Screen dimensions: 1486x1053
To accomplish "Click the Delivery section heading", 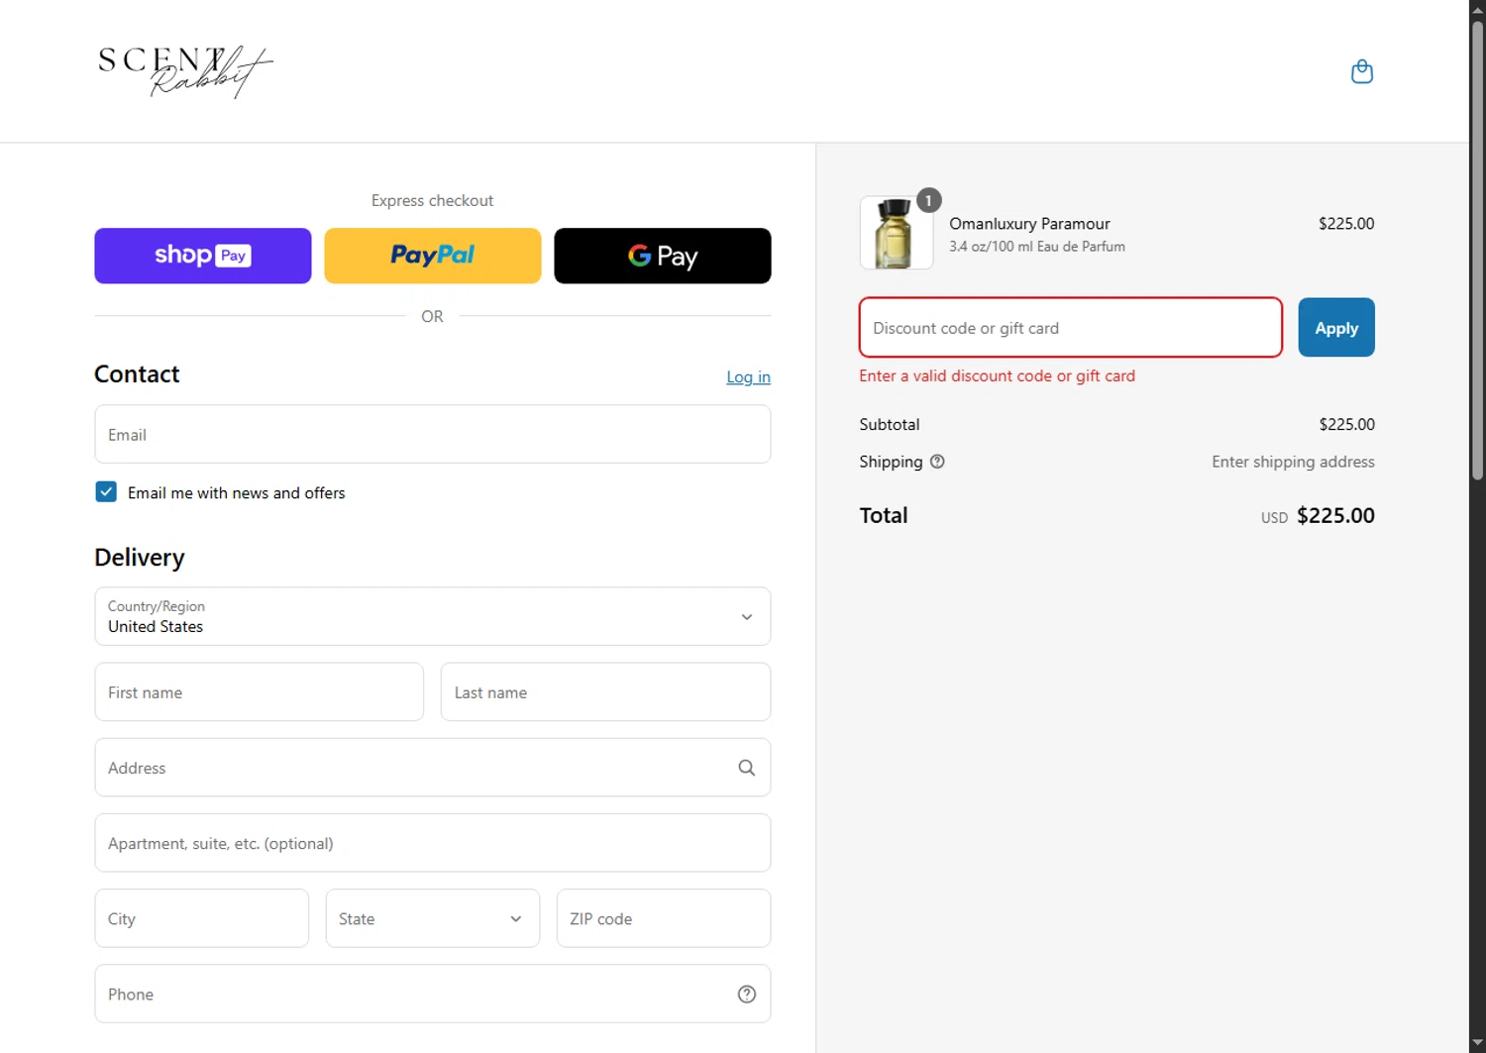I will click(x=140, y=558).
